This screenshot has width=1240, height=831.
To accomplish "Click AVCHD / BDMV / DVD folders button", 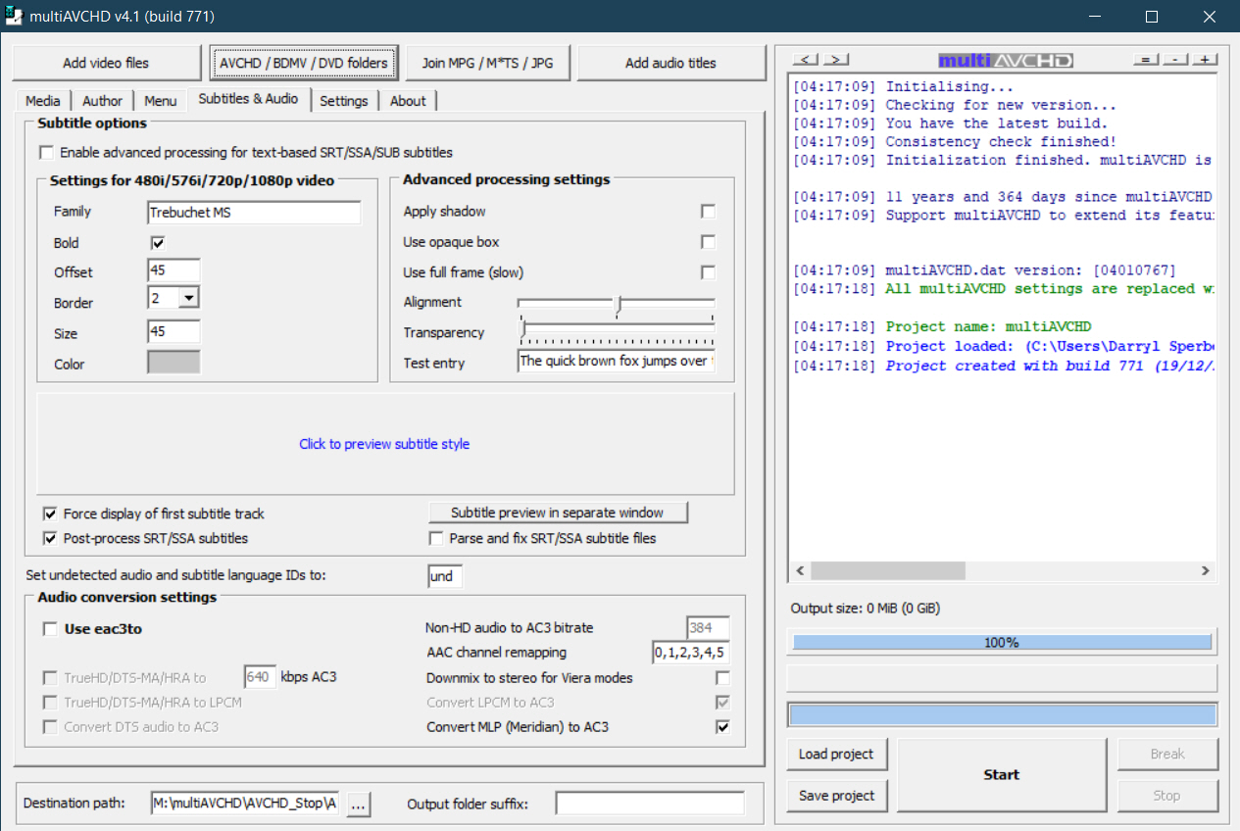I will [304, 63].
